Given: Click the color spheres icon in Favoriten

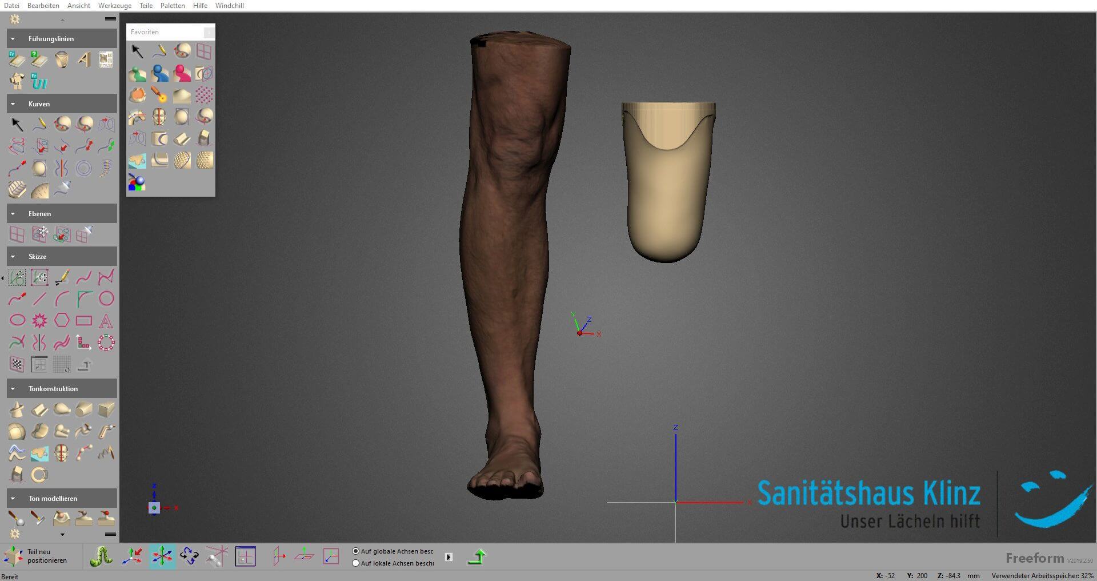Looking at the screenshot, I should [x=137, y=182].
